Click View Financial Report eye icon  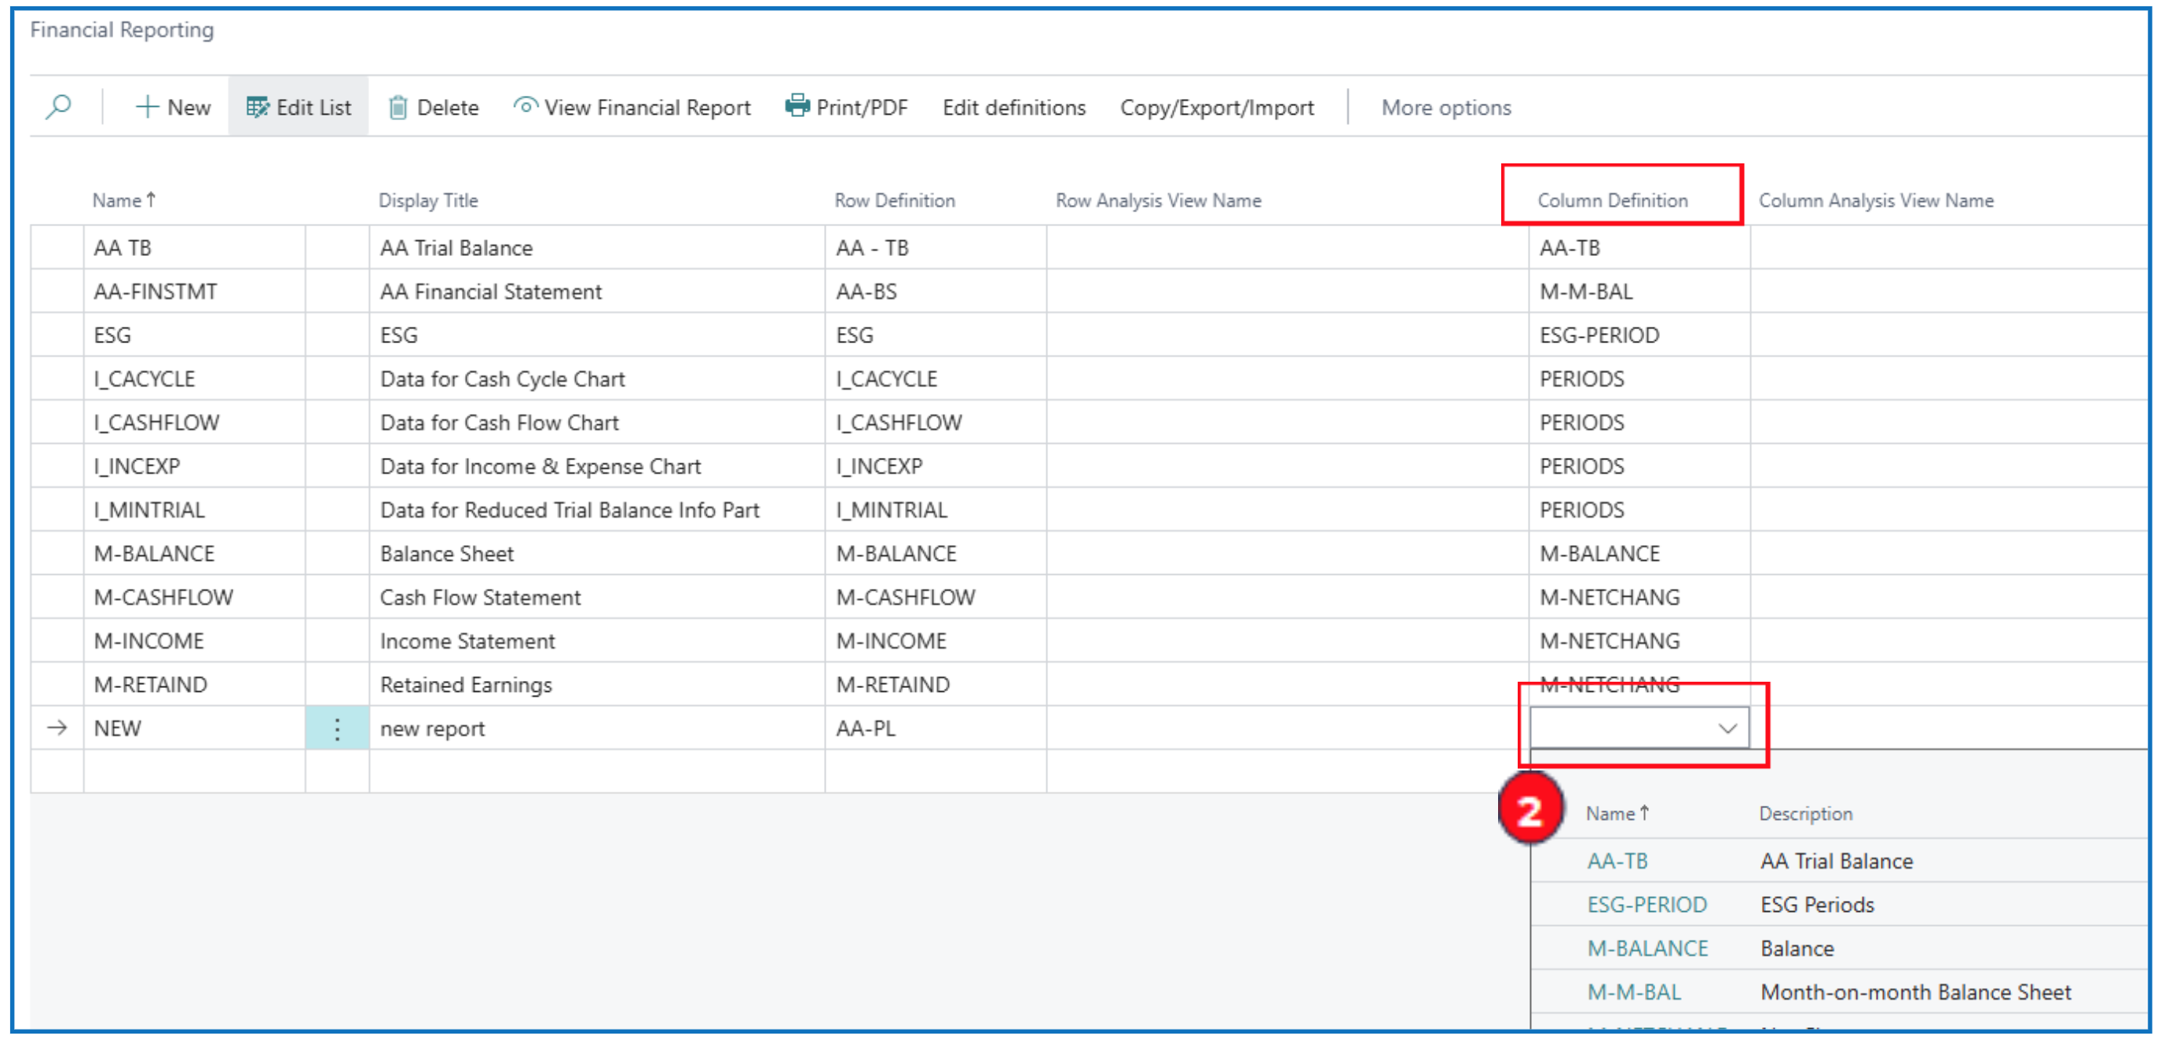[526, 106]
